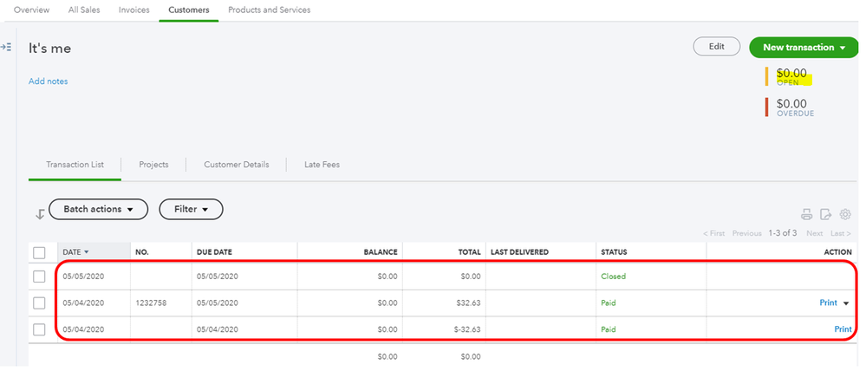
Task: Print the transaction list
Action: point(807,215)
